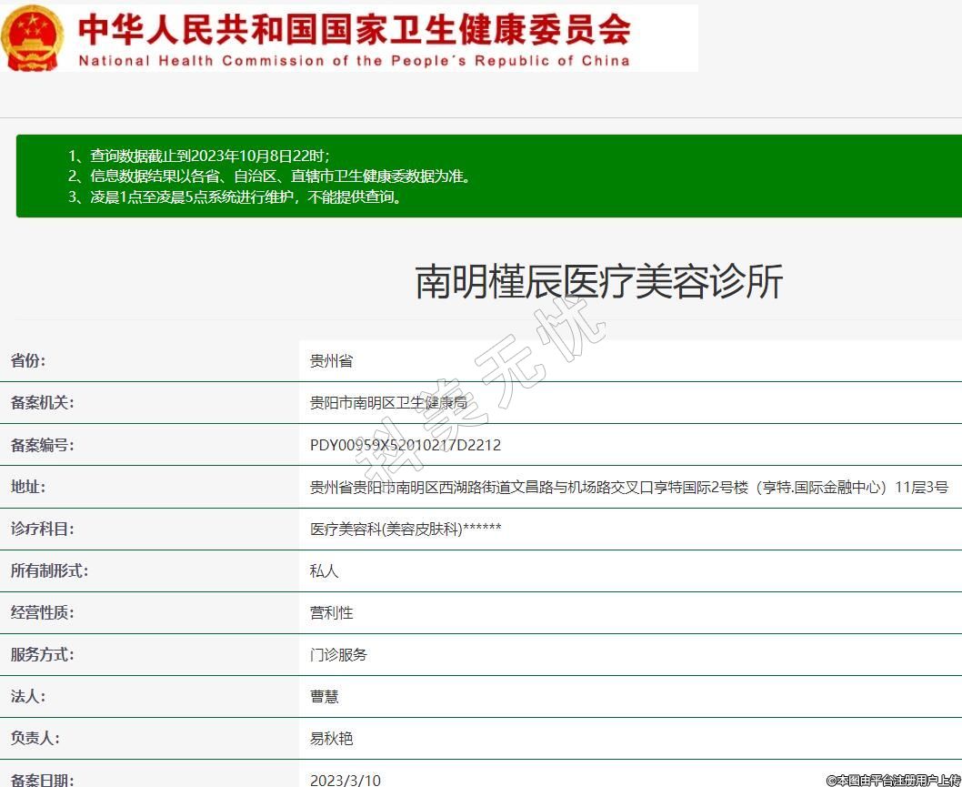Click the 南明槿辰医疗美容诊所 clinic title
962x787 pixels.
[598, 282]
